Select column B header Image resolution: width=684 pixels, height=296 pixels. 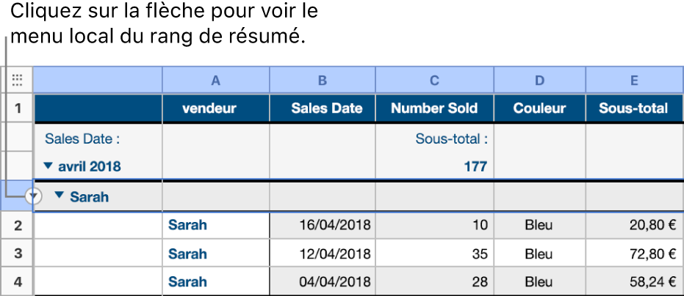point(323,81)
